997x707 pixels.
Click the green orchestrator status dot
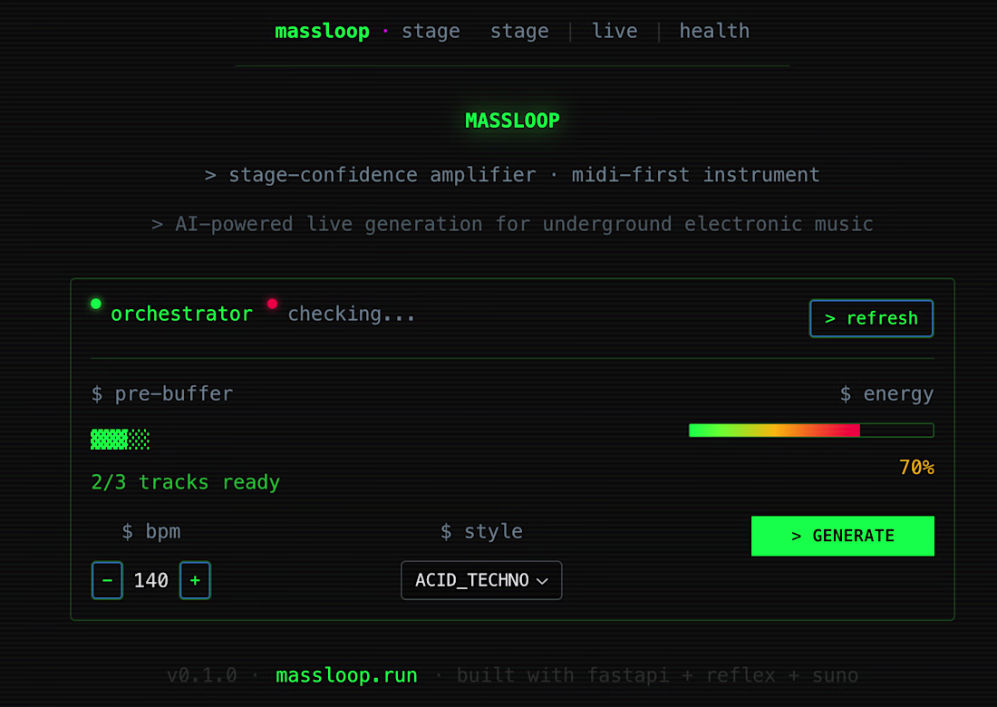point(96,304)
